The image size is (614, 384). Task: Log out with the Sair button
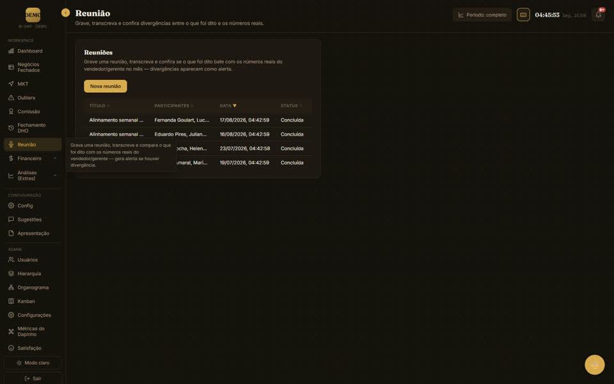tap(33, 378)
